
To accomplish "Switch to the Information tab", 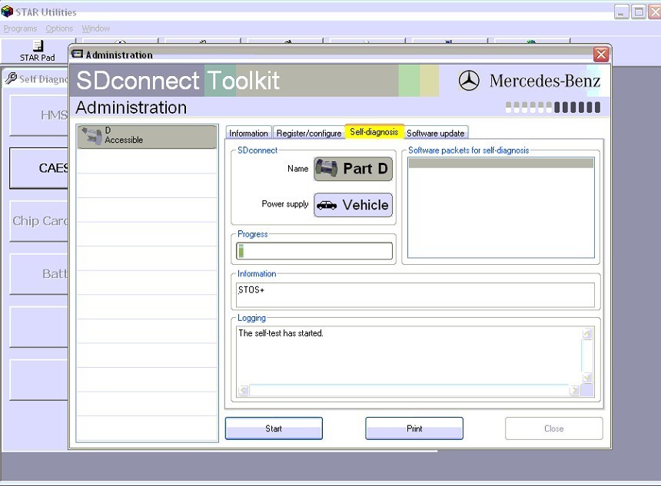I will tap(248, 133).
